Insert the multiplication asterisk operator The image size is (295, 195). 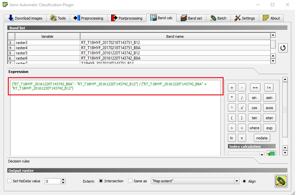[232, 98]
